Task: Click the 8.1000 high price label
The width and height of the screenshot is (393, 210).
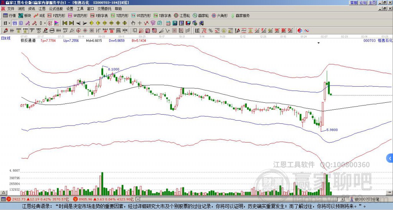Action: (114, 69)
